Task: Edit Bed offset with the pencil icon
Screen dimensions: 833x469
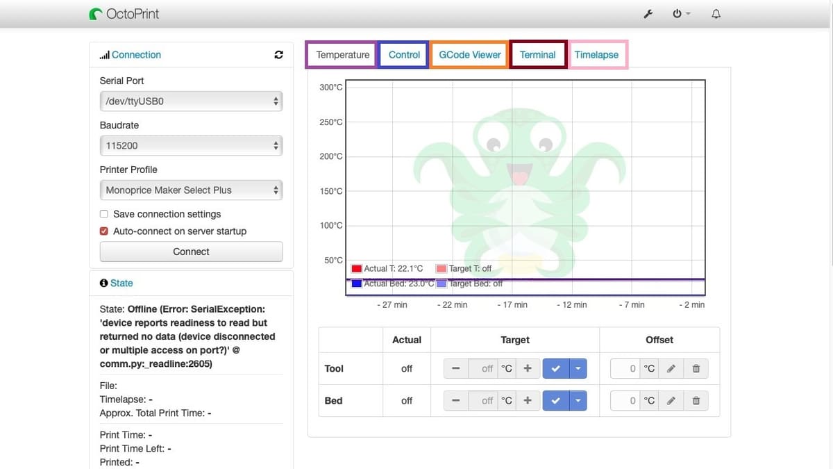Action: [671, 401]
